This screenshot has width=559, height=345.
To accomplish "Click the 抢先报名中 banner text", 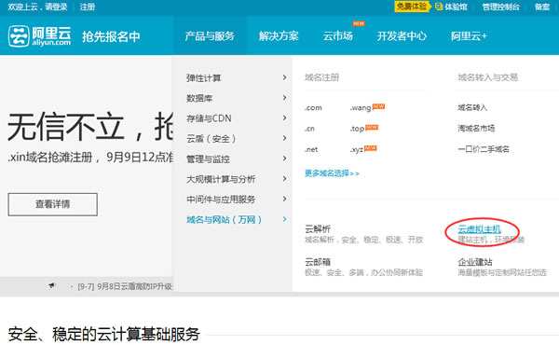I will coord(111,36).
